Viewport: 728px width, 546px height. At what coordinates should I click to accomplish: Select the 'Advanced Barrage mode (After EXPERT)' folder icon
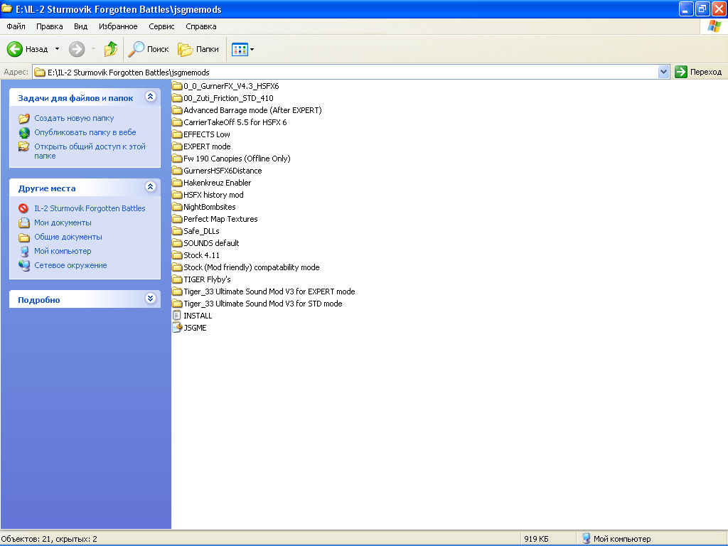click(177, 110)
